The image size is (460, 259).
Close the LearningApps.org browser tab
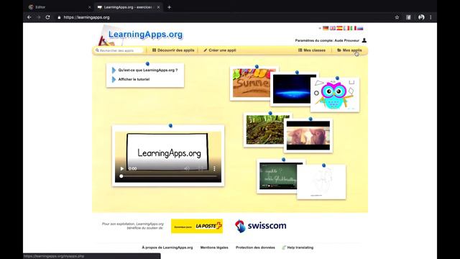(x=158, y=7)
